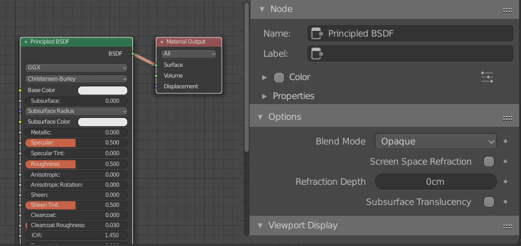Click the Volume input socket
Image resolution: width=521 pixels, height=246 pixels.
coord(156,76)
